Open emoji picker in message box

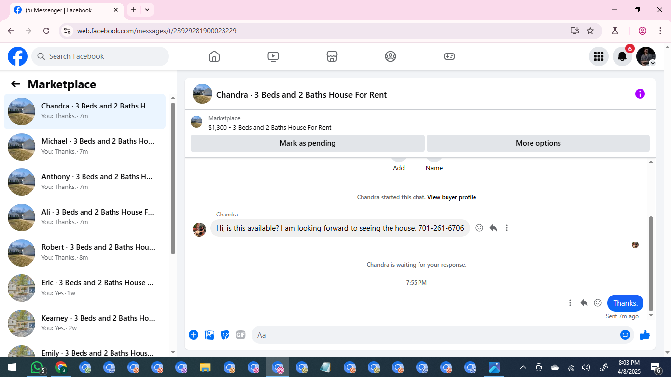(625, 335)
